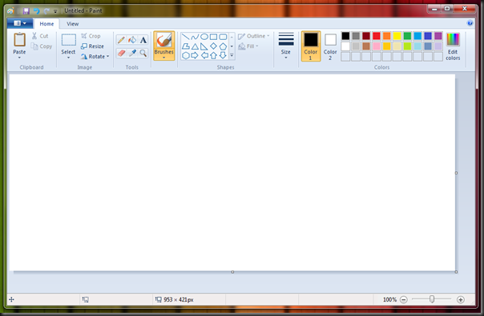Click the Paste clipboard icon
The image size is (484, 316).
[x=19, y=40]
